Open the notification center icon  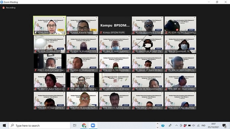224,125
